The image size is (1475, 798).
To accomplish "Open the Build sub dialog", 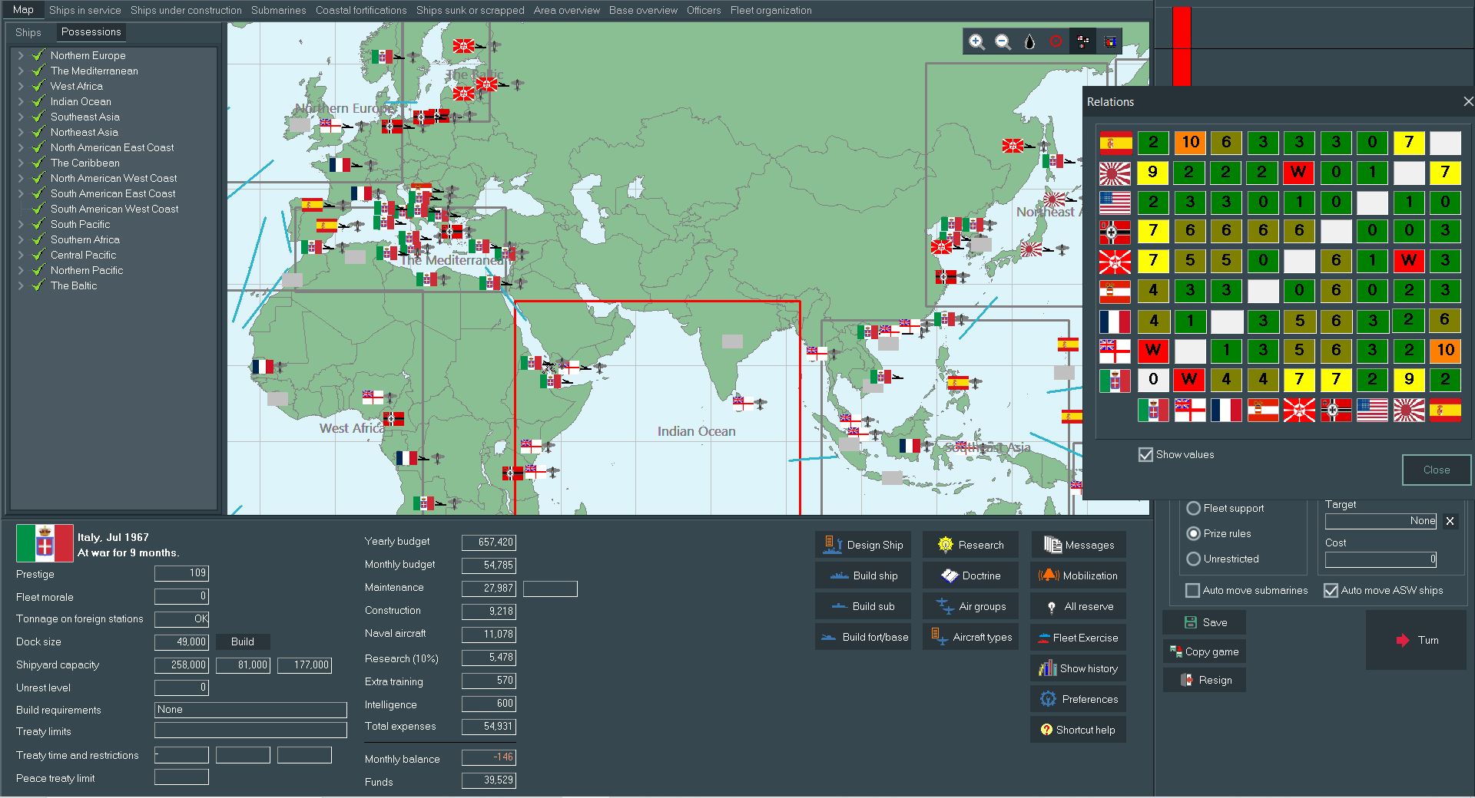I will point(863,606).
